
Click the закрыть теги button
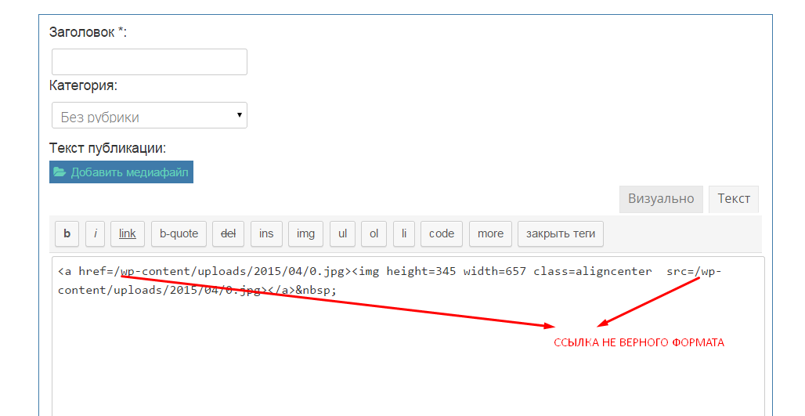(561, 233)
